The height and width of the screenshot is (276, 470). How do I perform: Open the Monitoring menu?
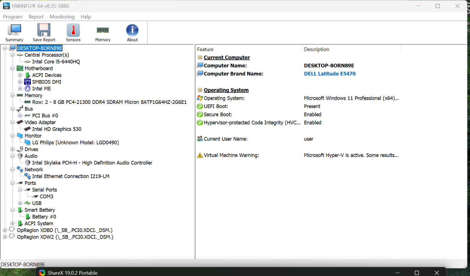pos(62,17)
